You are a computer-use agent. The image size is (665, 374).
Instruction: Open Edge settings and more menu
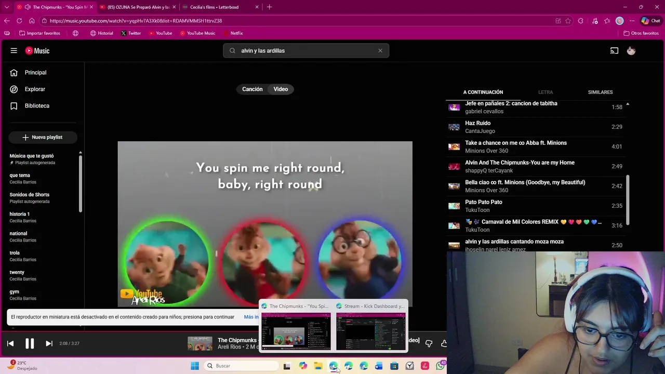click(632, 21)
